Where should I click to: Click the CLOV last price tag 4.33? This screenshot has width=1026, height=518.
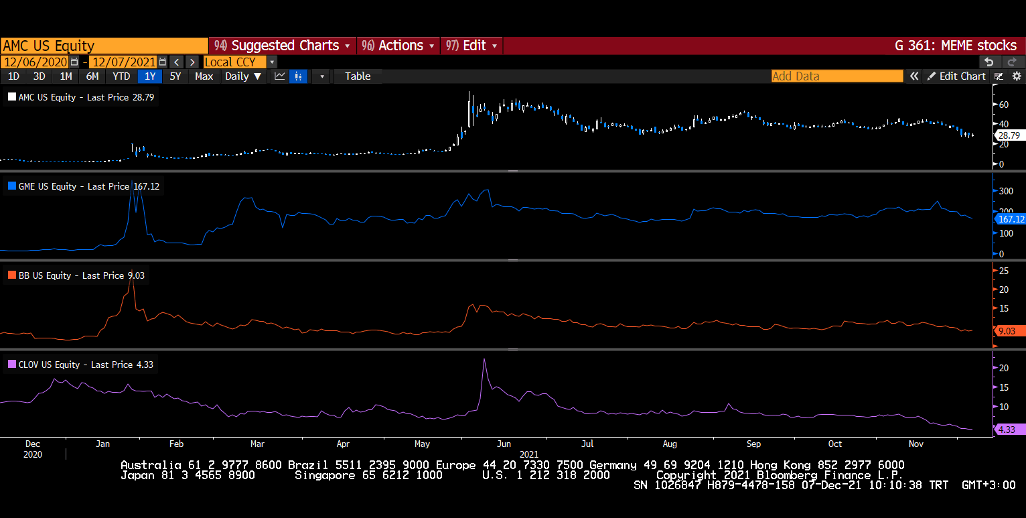pyautogui.click(x=1011, y=430)
